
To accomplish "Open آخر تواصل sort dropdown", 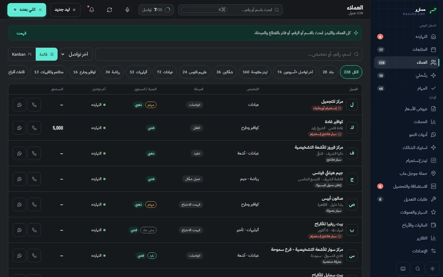I will 76,54.
